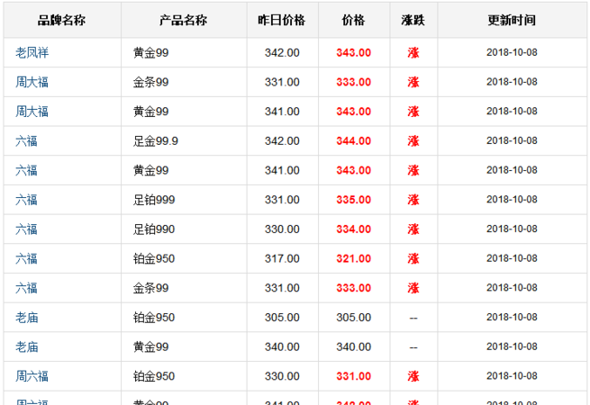This screenshot has width=590, height=405.
Task: Open 六福 link in 足铂999 row
Action: coord(26,200)
